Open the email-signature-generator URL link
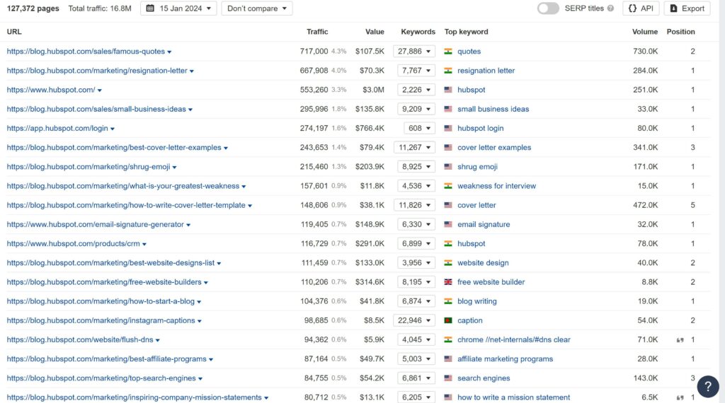Image resolution: width=725 pixels, height=403 pixels. 96,224
